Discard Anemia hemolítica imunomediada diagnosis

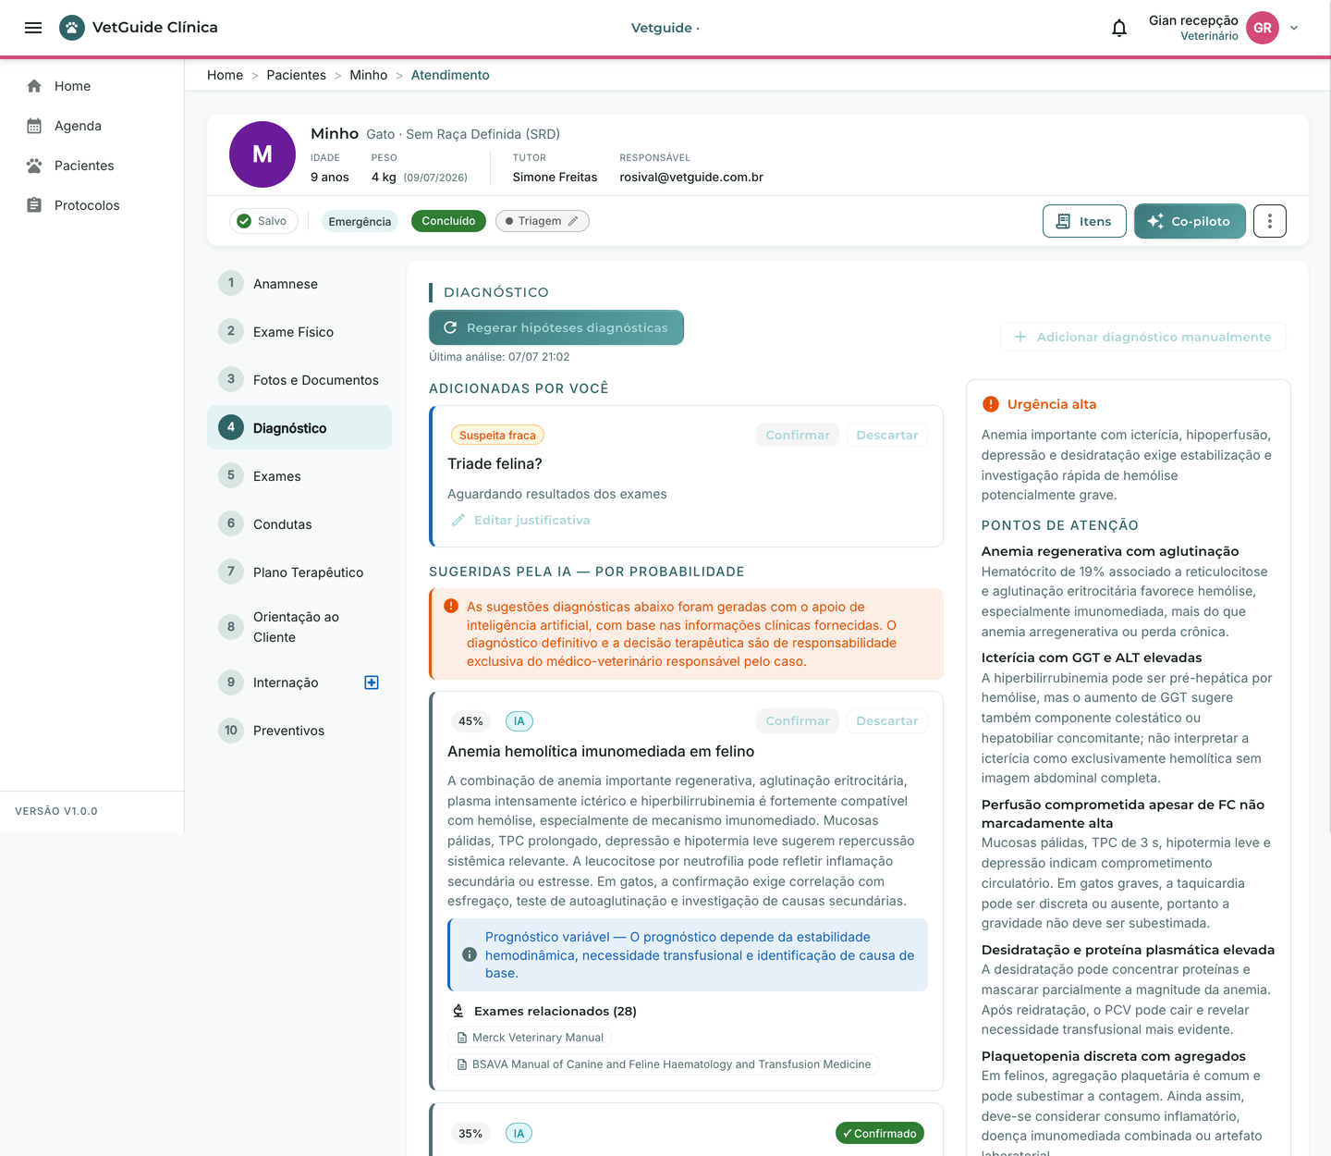pos(887,721)
